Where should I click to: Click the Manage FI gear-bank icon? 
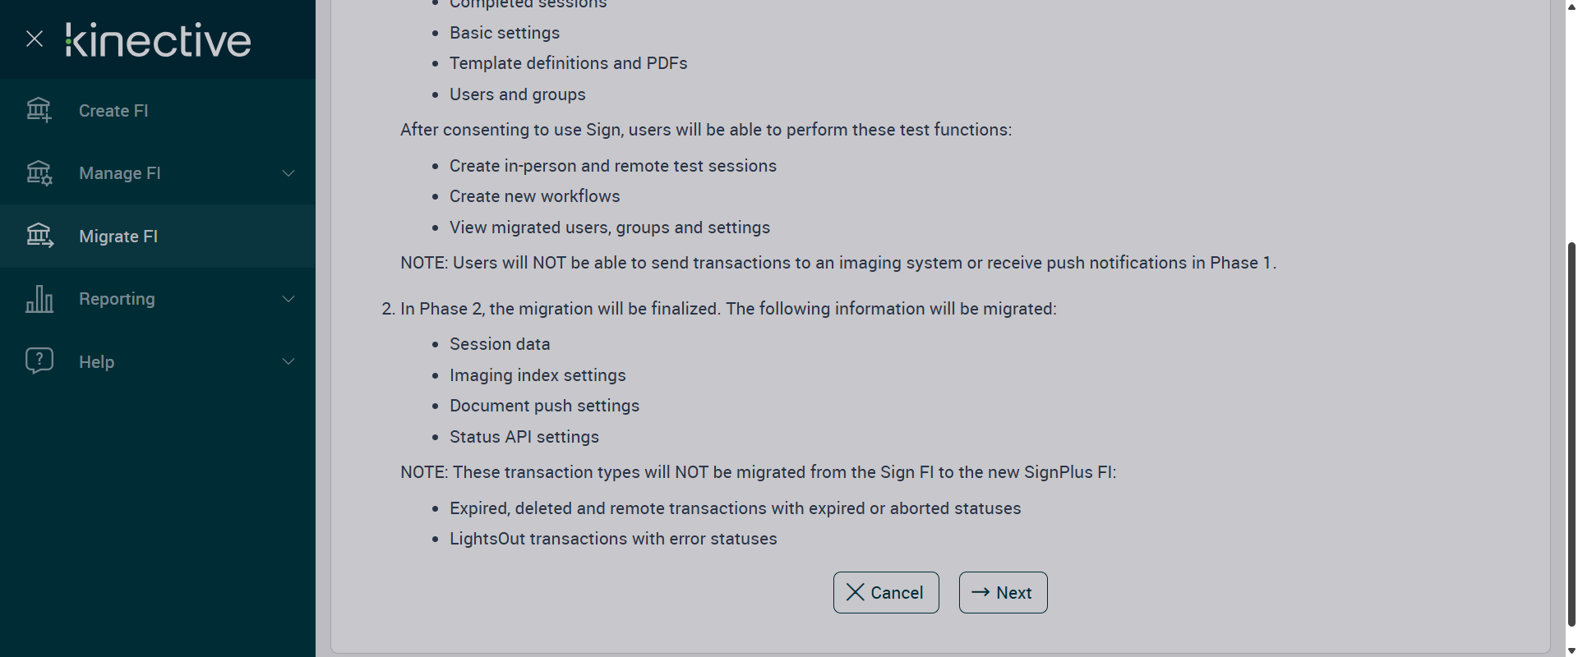(x=39, y=173)
